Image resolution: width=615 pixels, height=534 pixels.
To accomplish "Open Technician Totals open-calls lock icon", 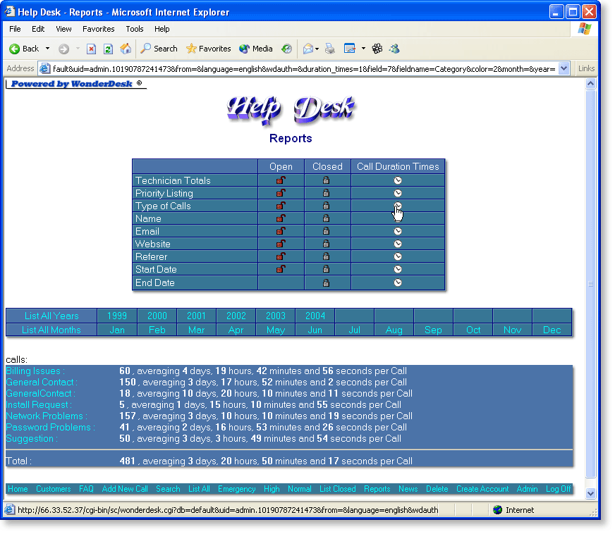I will tap(281, 180).
